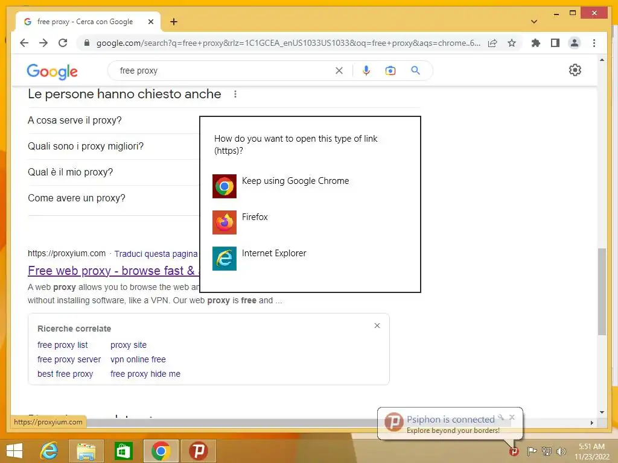618x463 pixels.
Task: Toggle Chrome side panel icon
Action: coord(555,43)
